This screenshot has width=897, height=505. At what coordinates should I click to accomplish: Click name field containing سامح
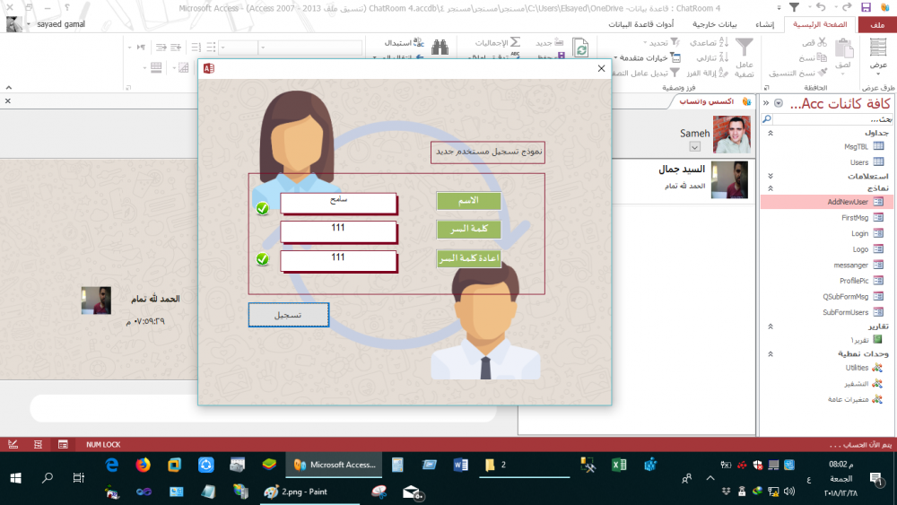pyautogui.click(x=338, y=203)
